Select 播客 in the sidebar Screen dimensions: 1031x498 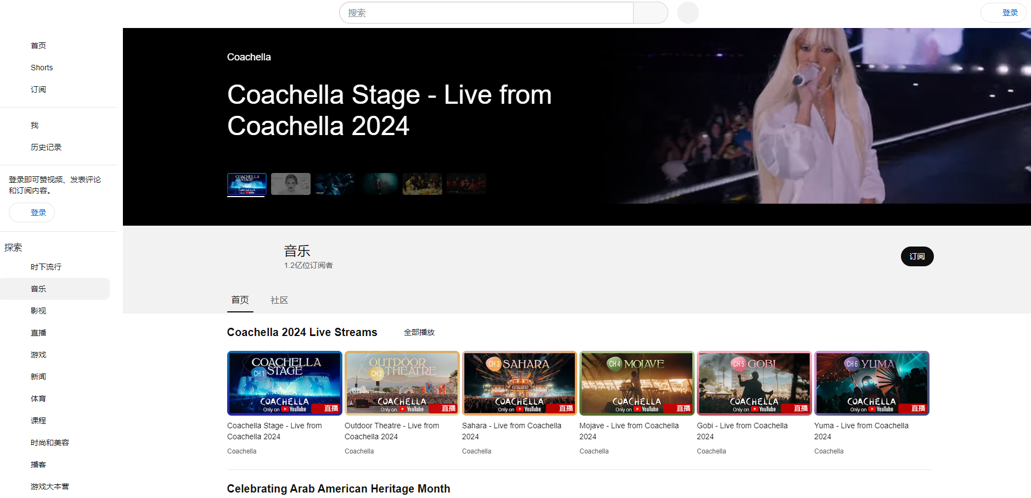pyautogui.click(x=55, y=465)
